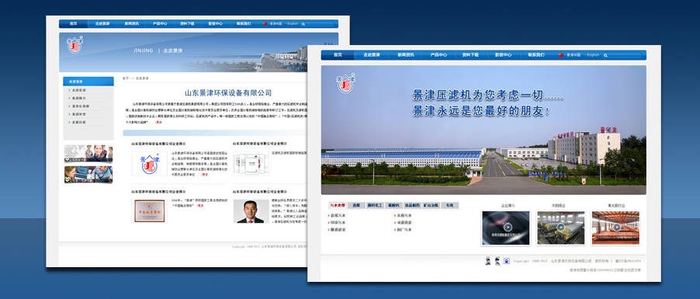The image size is (700, 299).
Task: Open 联系我们 in right page navigation bar
Action: point(536,55)
